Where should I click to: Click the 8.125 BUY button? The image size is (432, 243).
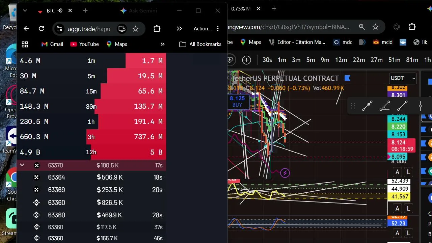[237, 101]
